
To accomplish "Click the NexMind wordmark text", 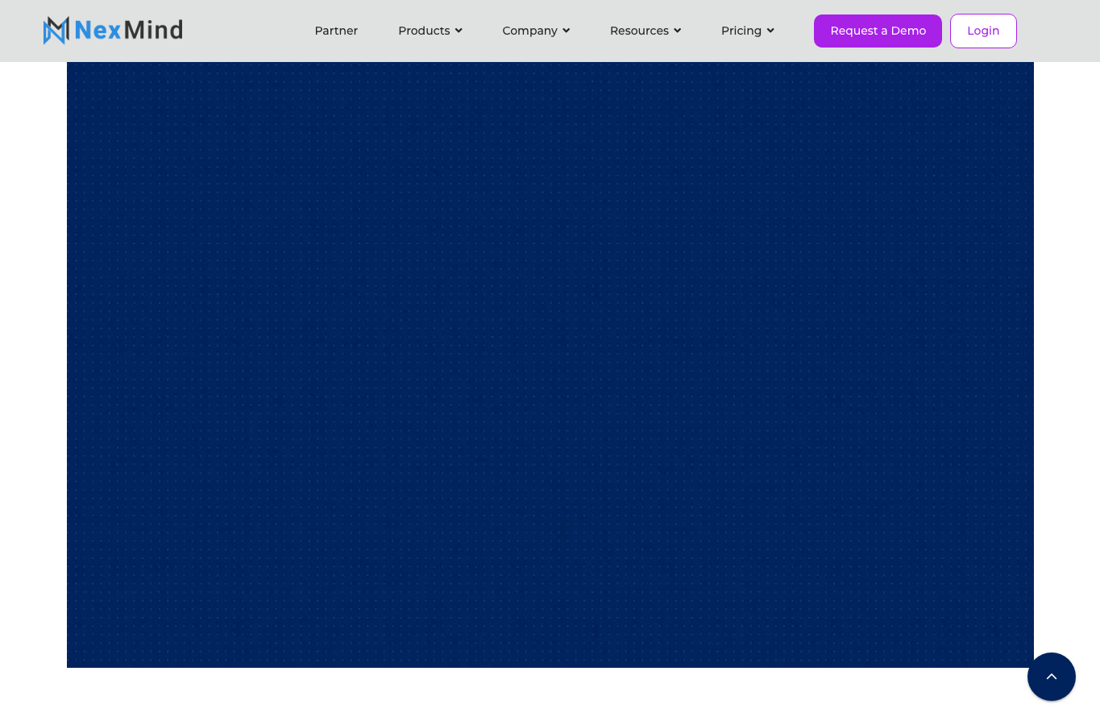I will [x=129, y=31].
